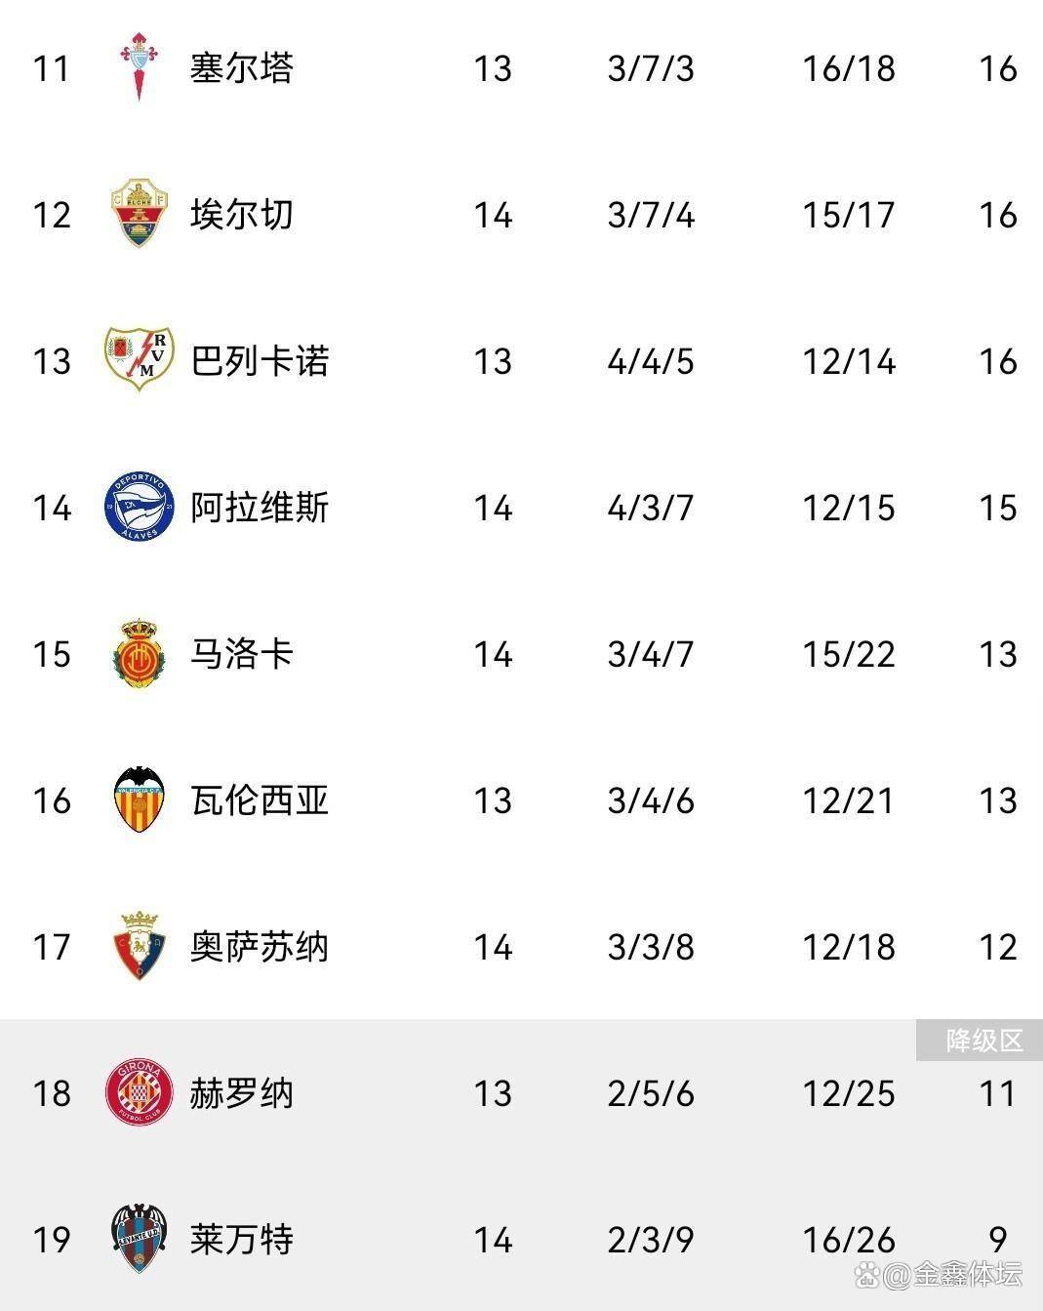Select the 赫罗纳 team name
Screen dimensions: 1043x1311
[241, 1093]
